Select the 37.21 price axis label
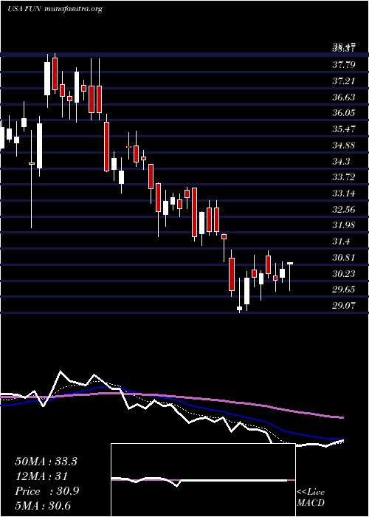Image resolution: width=369 pixels, height=517 pixels. click(344, 81)
